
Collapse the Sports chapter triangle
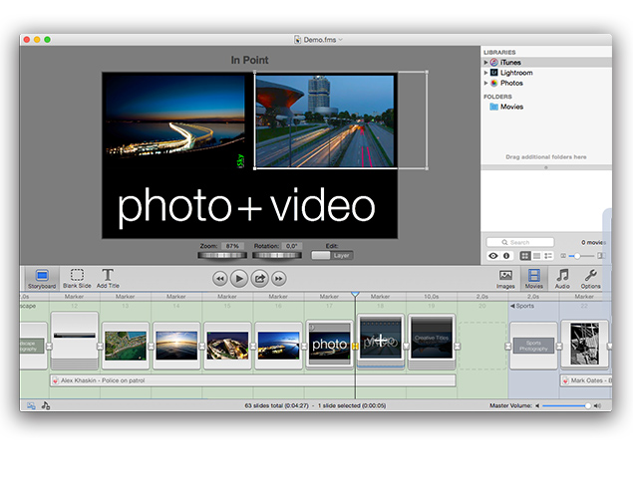[x=512, y=306]
